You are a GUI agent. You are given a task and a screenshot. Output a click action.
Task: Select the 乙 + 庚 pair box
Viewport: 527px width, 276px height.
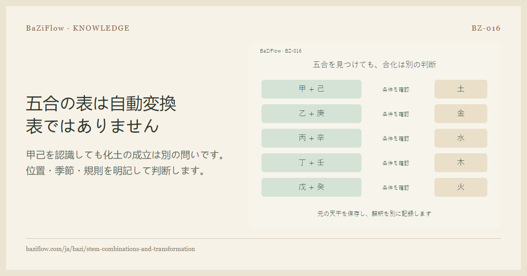(x=311, y=113)
